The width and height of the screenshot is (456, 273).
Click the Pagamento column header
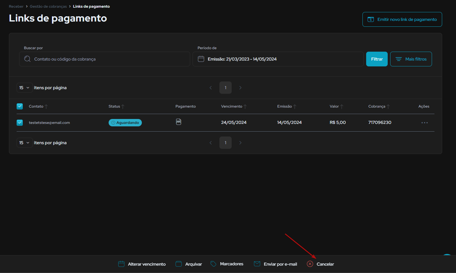pos(186,106)
